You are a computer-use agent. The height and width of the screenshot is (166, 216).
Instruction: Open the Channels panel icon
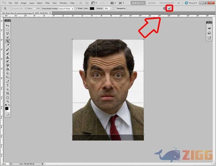click(x=209, y=33)
